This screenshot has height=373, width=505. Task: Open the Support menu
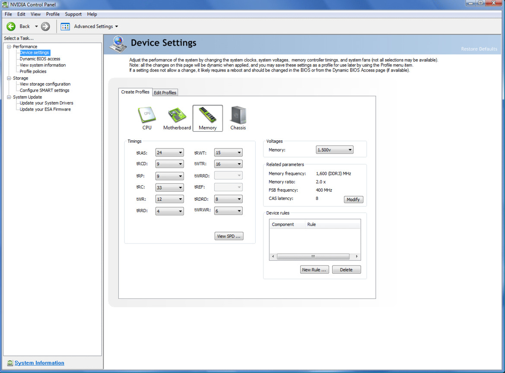[73, 14]
